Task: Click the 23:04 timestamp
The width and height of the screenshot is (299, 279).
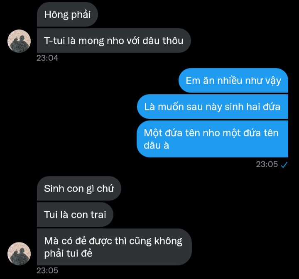Action: click(x=47, y=58)
